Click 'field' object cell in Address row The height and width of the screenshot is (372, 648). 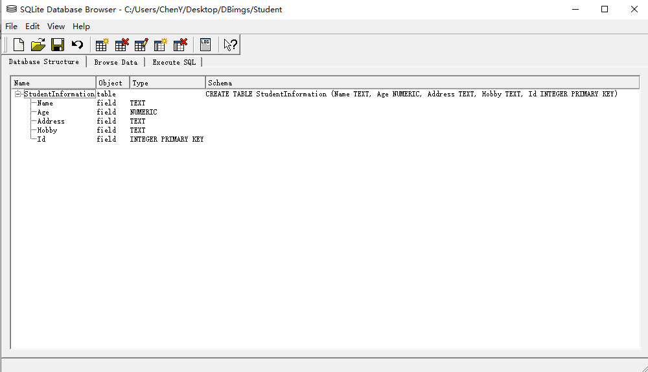[106, 121]
